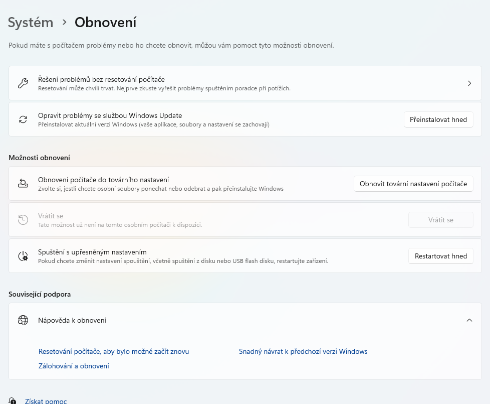Image resolution: width=490 pixels, height=404 pixels.
Task: Click description starting Přeinstalovat aktuální verzi Windows
Action: click(x=154, y=124)
